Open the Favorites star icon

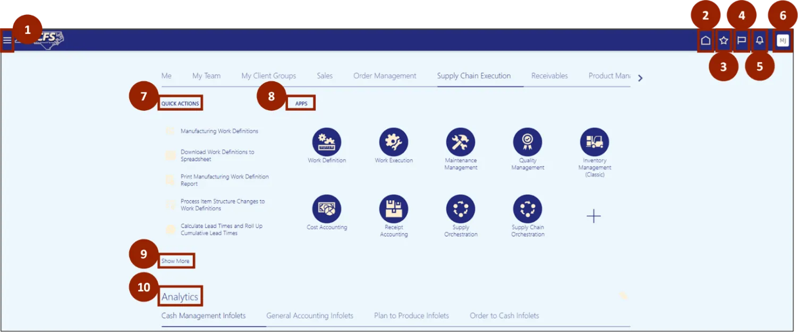pyautogui.click(x=724, y=40)
